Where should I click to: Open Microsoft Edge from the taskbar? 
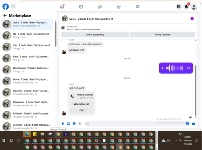point(27,134)
